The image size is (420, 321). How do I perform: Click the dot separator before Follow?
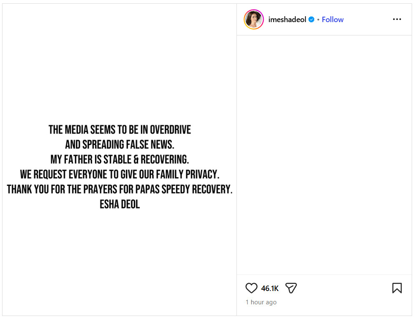click(x=318, y=20)
